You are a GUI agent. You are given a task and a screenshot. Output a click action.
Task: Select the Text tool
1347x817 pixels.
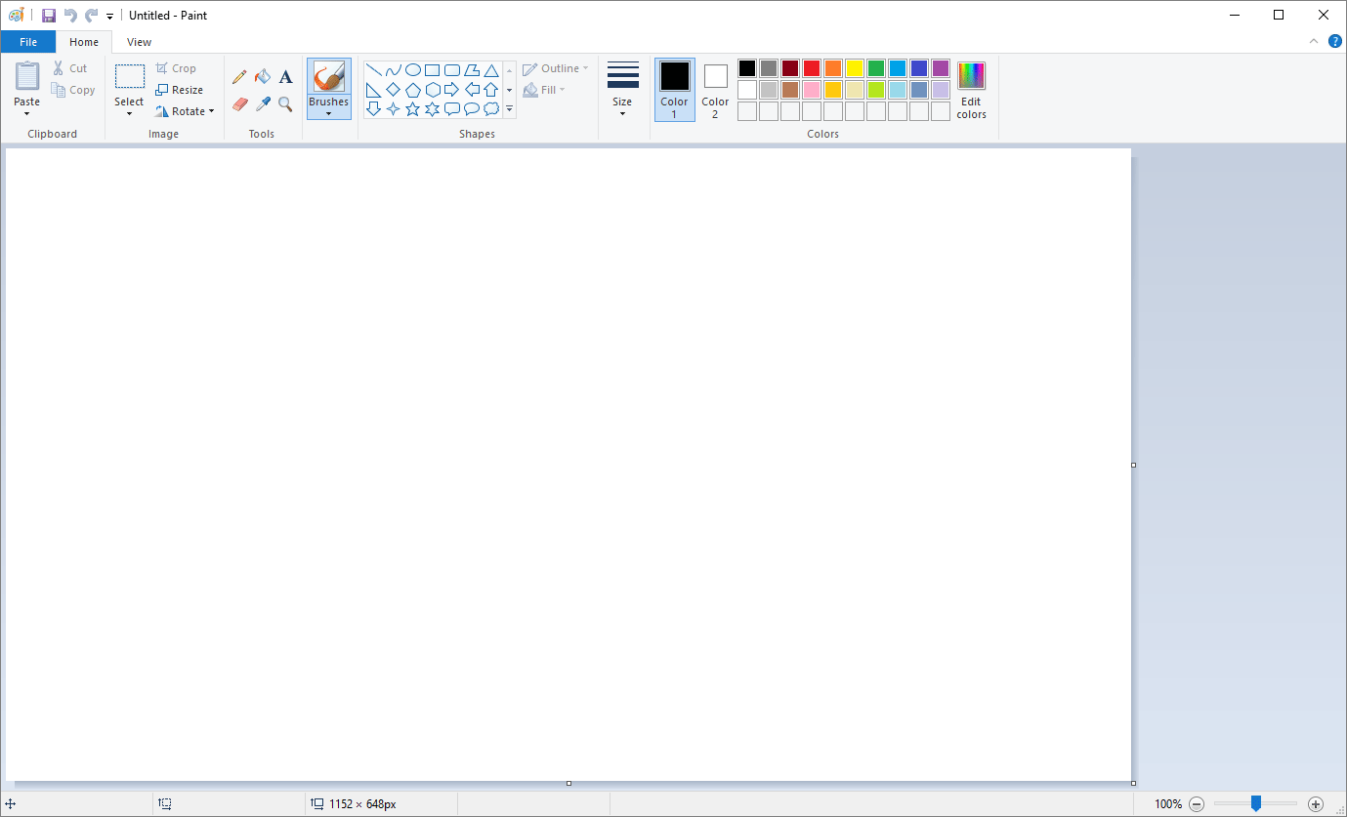(x=285, y=76)
